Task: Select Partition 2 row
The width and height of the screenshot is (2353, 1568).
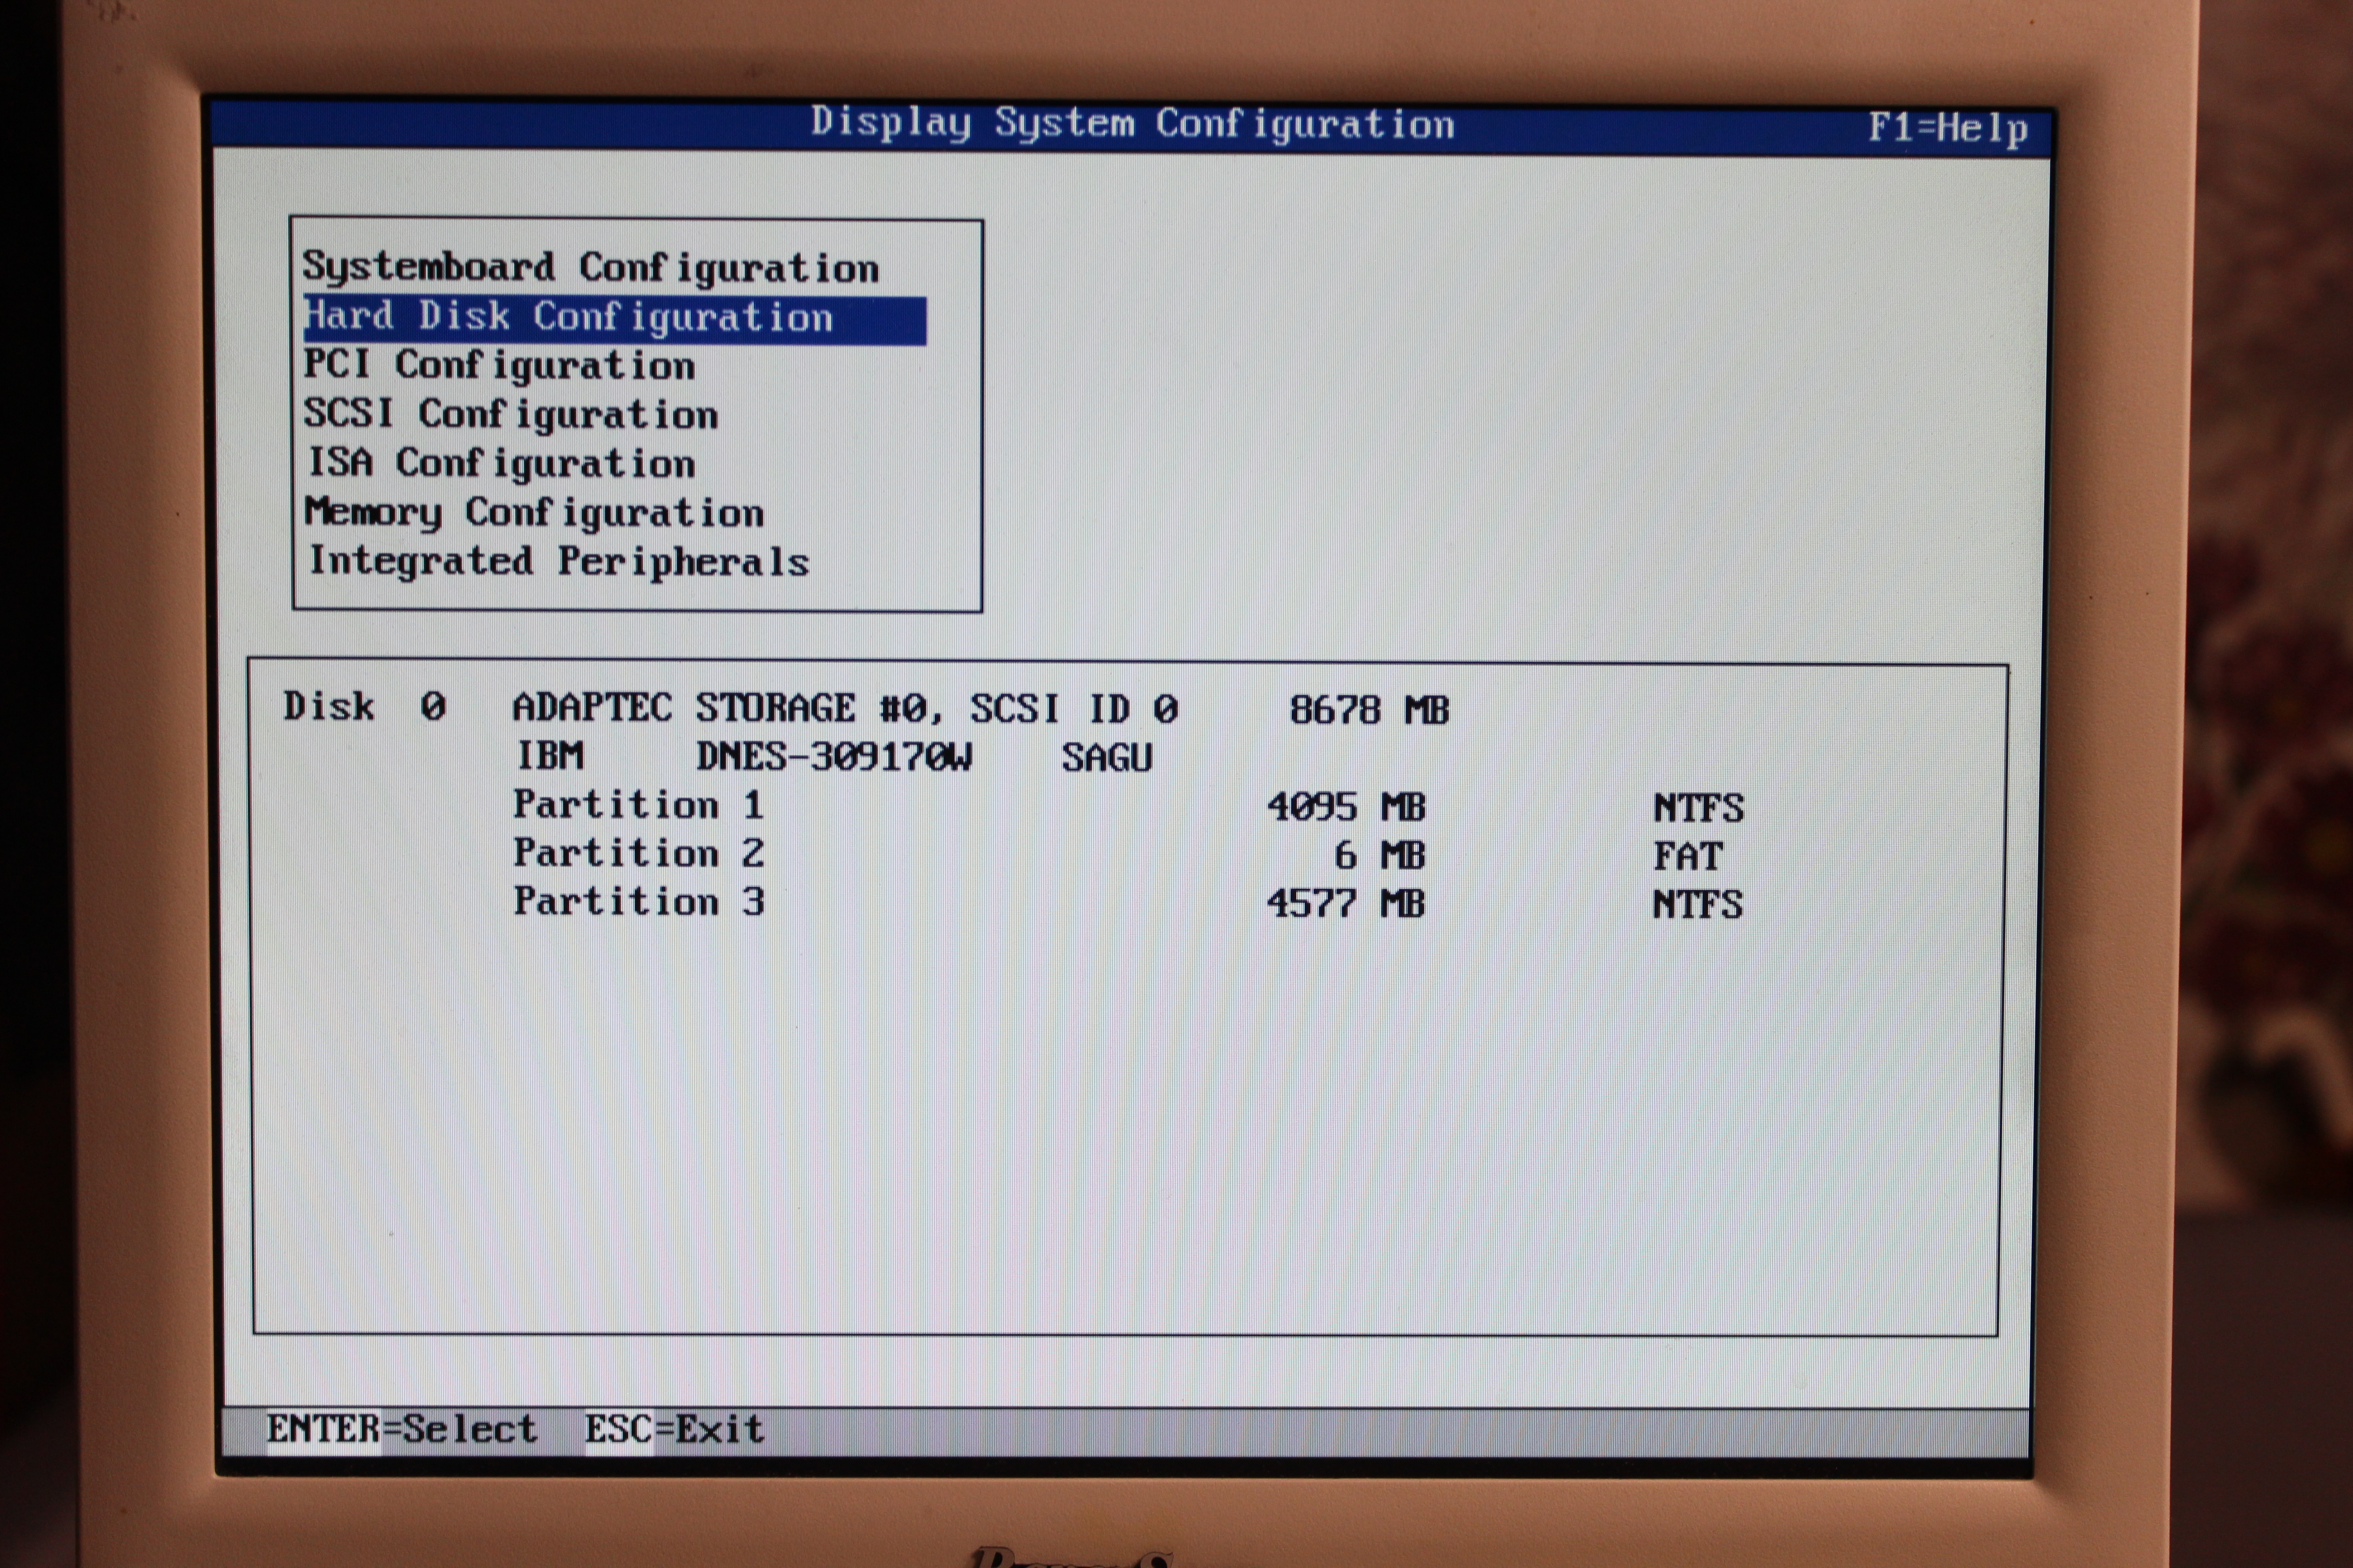Action: (x=638, y=854)
